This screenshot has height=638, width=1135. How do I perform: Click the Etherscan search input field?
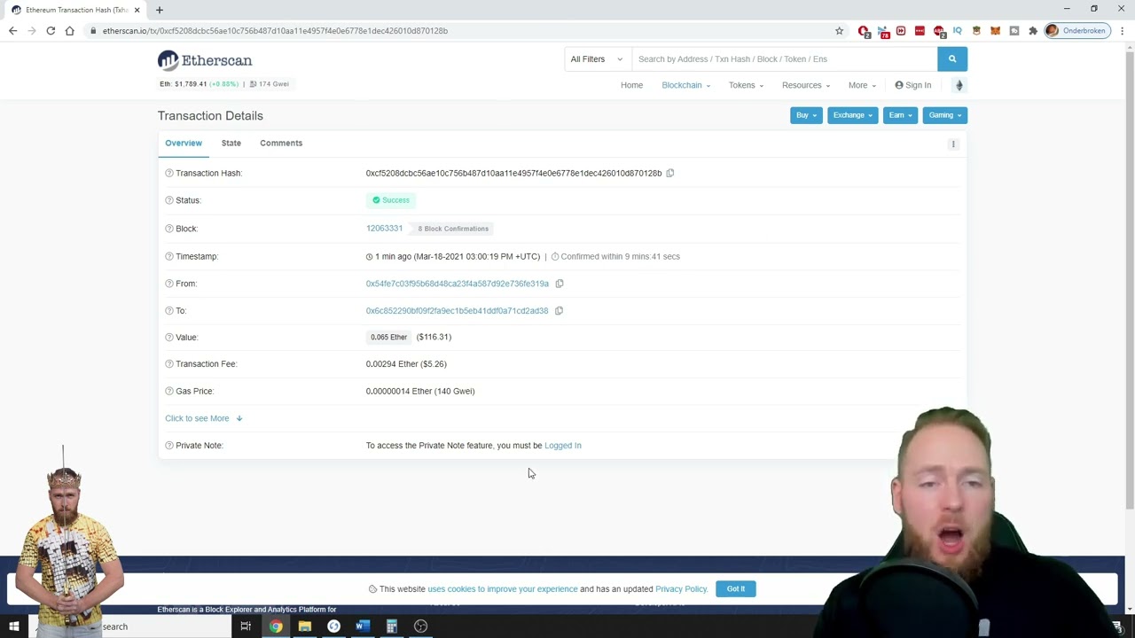point(784,59)
